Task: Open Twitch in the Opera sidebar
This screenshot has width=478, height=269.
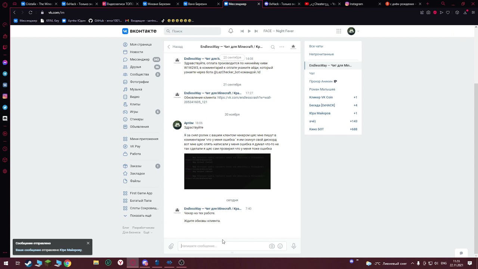Action: [5, 47]
